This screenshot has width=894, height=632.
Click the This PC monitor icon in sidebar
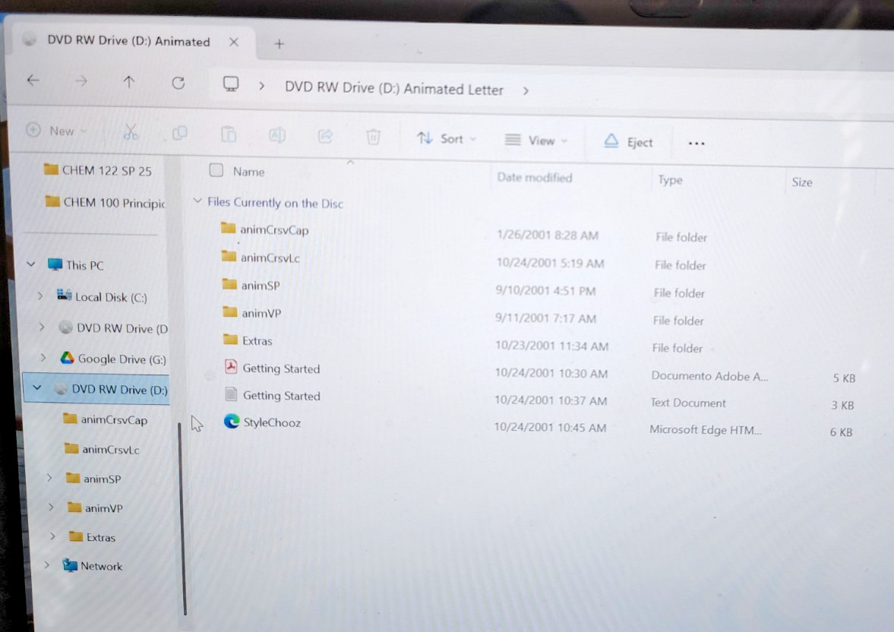click(55, 264)
